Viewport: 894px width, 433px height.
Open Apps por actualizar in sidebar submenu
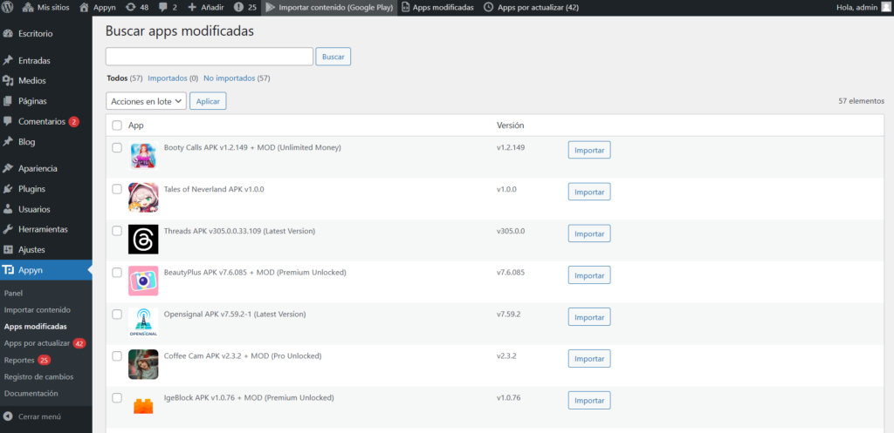point(36,343)
